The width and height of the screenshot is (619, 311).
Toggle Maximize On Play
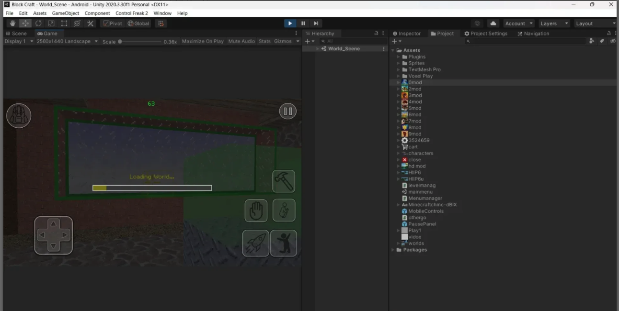(x=203, y=41)
